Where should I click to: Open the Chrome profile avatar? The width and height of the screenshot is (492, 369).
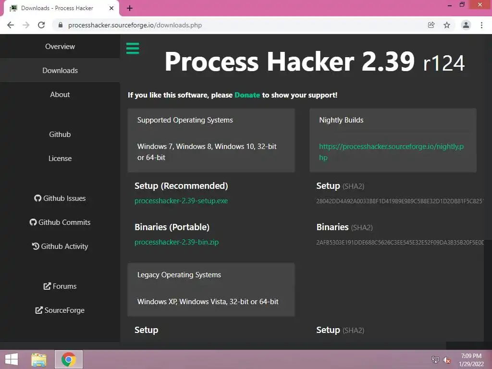click(x=466, y=25)
